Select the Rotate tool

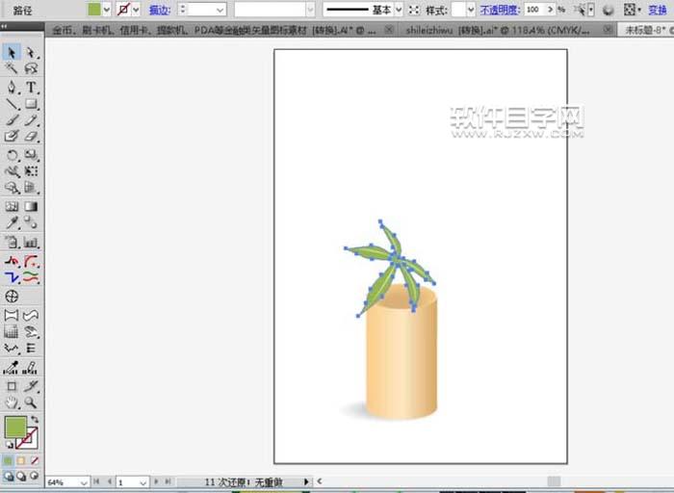[12, 155]
